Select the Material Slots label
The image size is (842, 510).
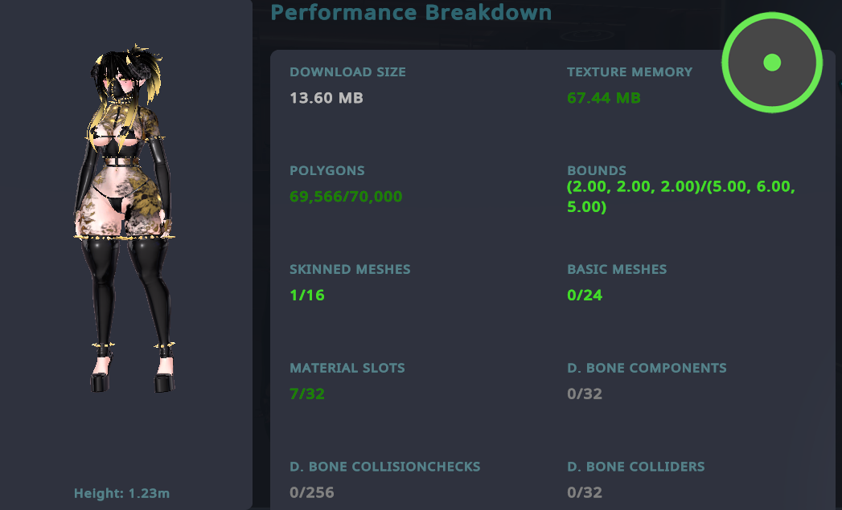347,369
